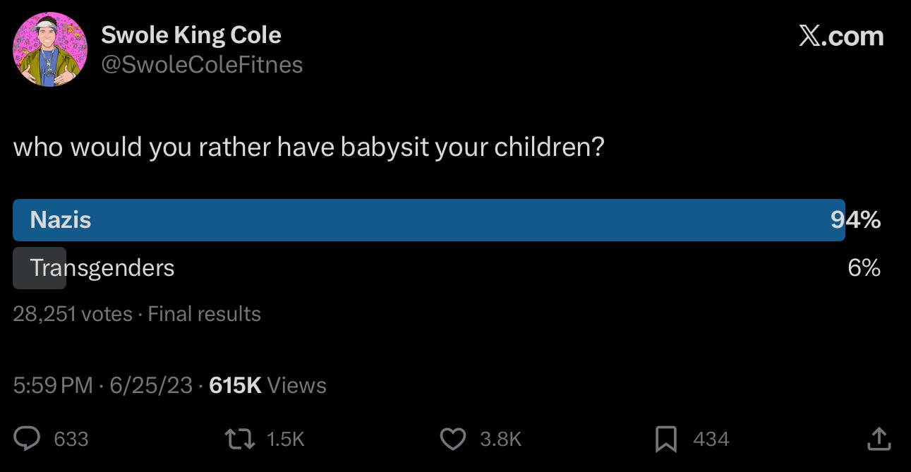
Task: Open Swole King Cole's profile picture
Action: tap(50, 49)
